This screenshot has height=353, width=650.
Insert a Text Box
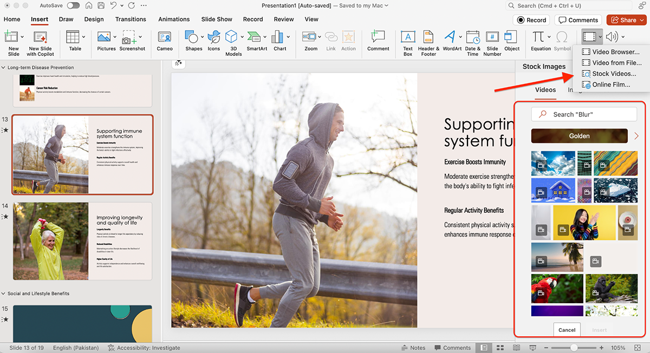click(408, 40)
